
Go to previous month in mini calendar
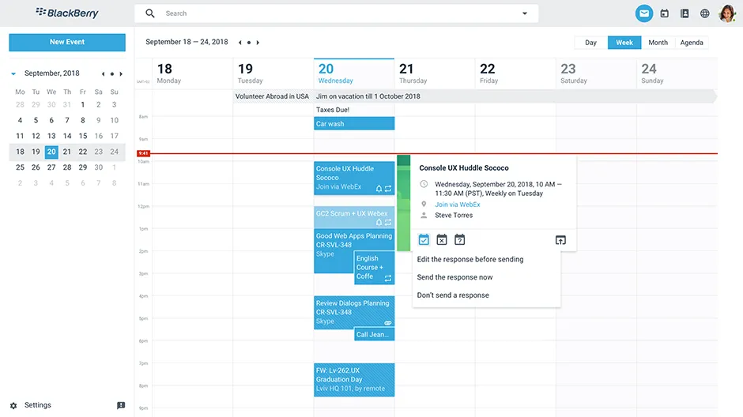click(104, 73)
